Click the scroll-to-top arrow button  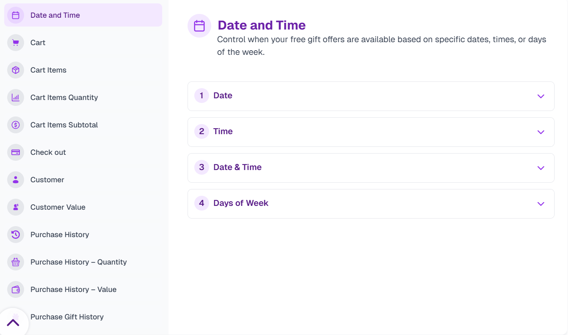13,323
